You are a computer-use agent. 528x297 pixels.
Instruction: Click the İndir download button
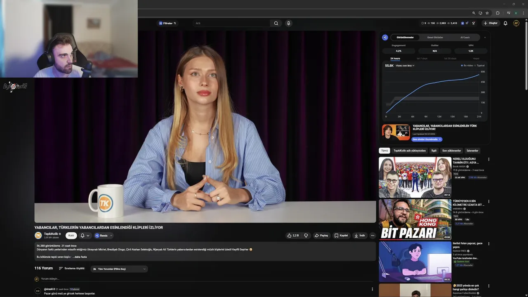(360, 236)
